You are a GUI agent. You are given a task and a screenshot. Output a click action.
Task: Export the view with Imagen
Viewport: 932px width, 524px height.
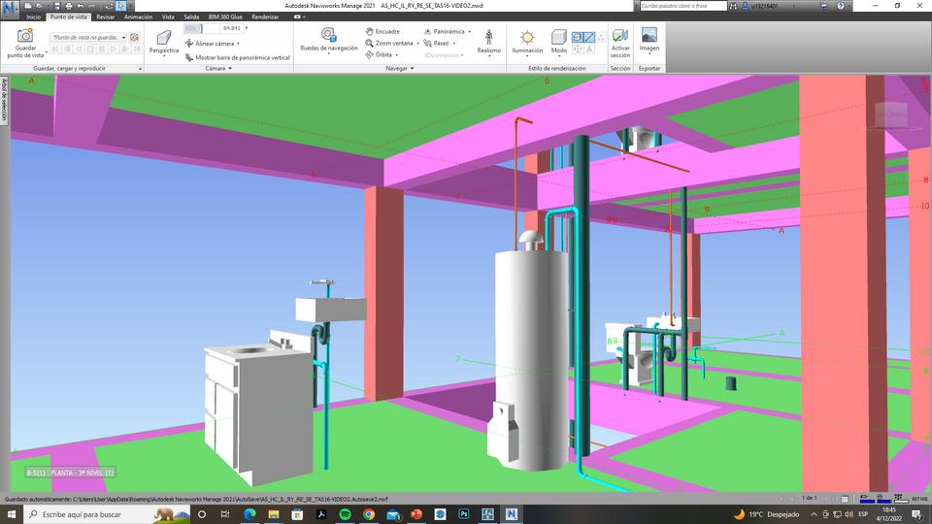click(x=649, y=36)
